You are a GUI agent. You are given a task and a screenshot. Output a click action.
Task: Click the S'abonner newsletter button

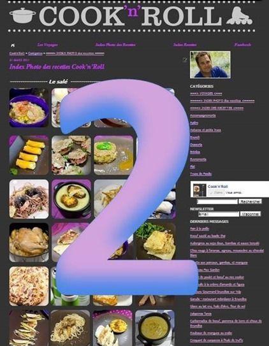[251, 214]
